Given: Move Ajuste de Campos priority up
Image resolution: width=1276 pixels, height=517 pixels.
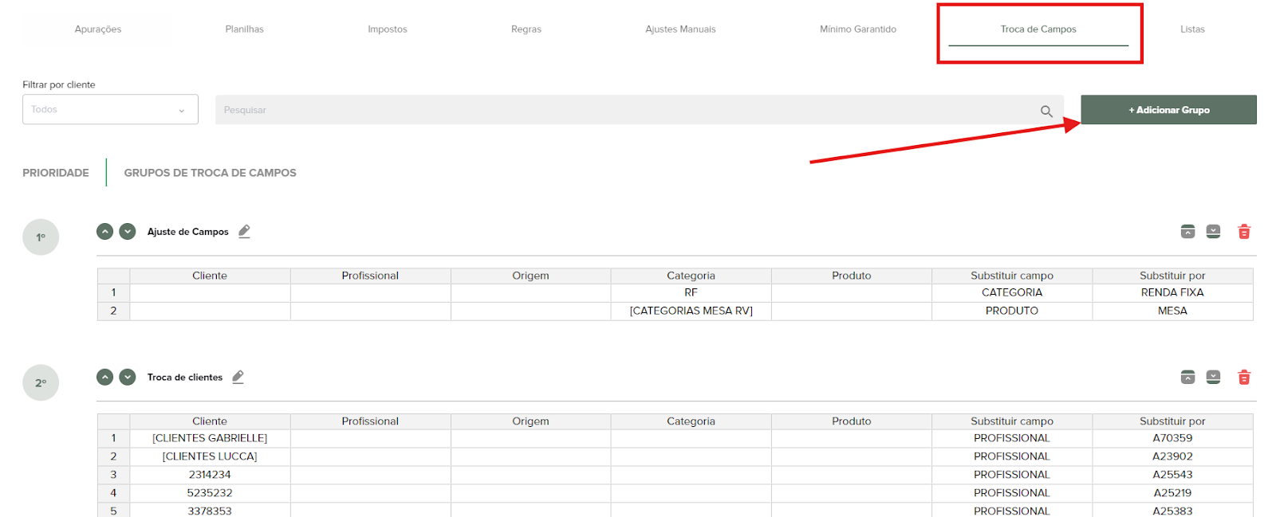Looking at the screenshot, I should 104,232.
